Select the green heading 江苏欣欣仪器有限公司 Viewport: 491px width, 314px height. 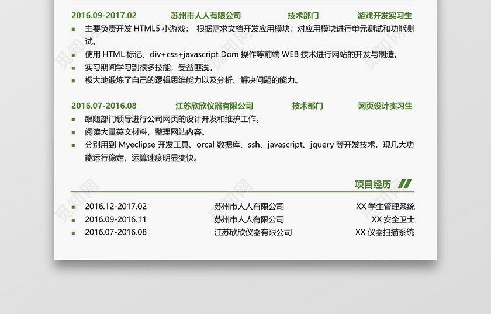point(214,106)
